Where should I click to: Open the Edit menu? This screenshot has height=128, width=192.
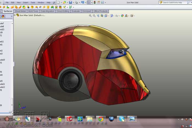pyautogui.click(x=13, y=2)
